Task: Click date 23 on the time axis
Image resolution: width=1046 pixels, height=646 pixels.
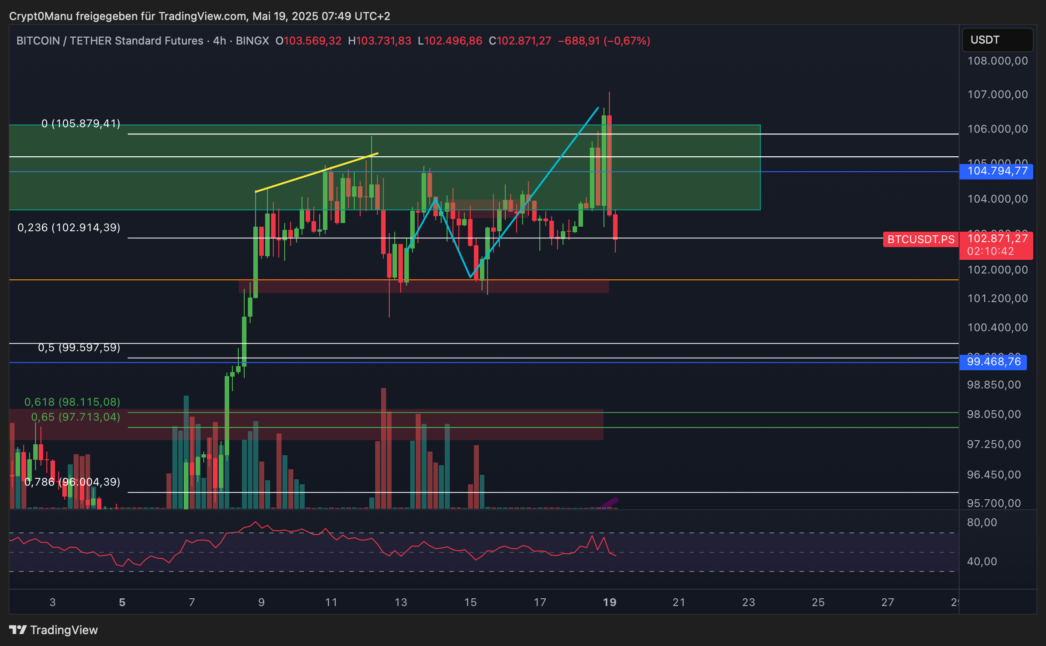Action: 749,602
